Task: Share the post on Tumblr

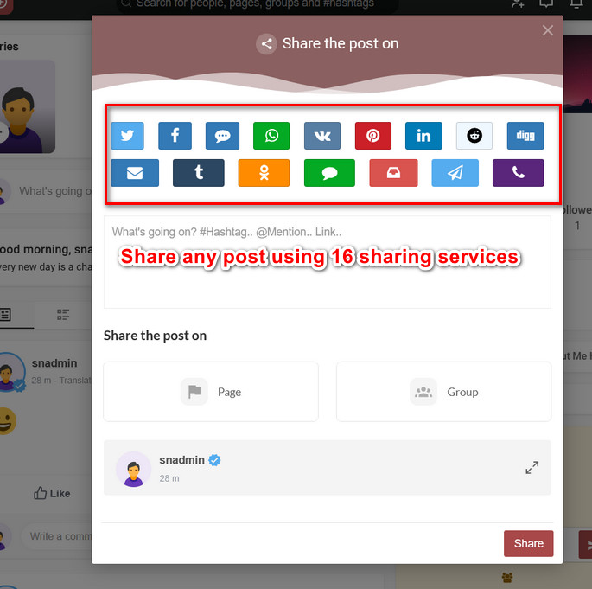Action: pyautogui.click(x=199, y=173)
